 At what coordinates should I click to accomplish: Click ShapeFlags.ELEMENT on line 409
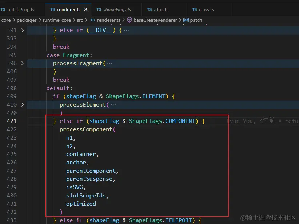tap(135, 96)
